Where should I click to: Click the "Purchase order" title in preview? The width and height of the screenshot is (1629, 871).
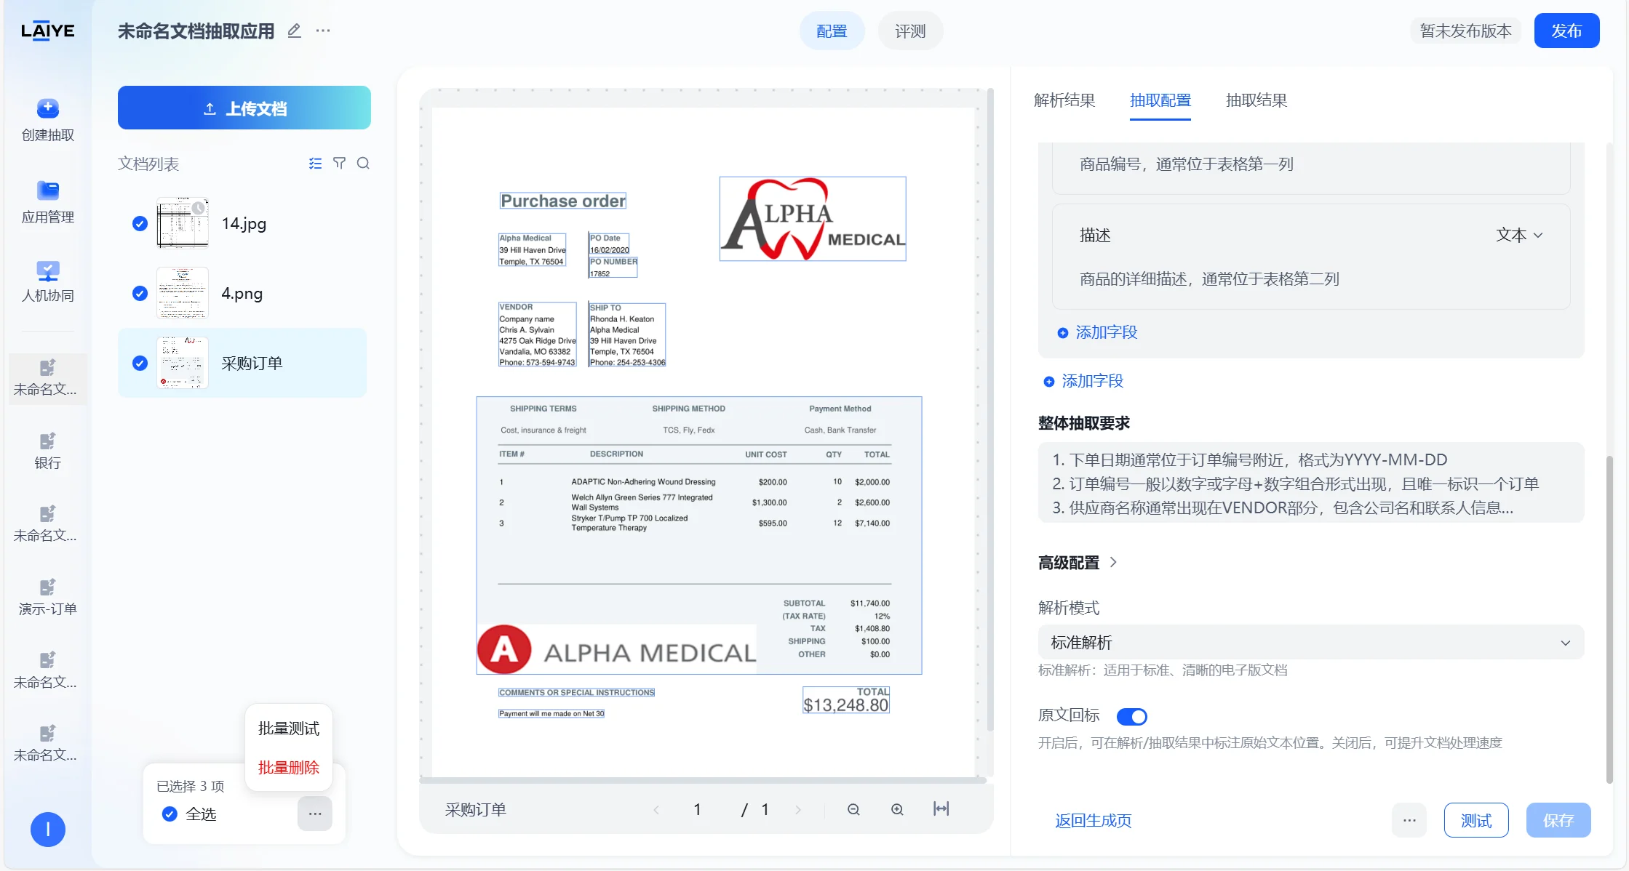point(563,201)
